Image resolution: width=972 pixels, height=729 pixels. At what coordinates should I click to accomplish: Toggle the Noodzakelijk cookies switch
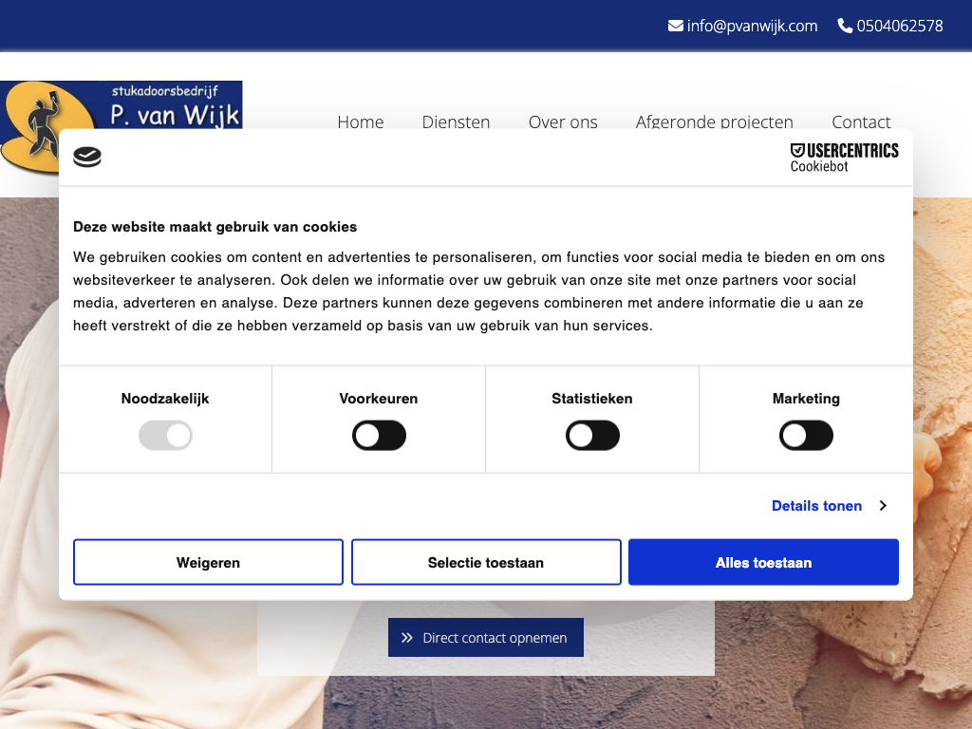165,436
